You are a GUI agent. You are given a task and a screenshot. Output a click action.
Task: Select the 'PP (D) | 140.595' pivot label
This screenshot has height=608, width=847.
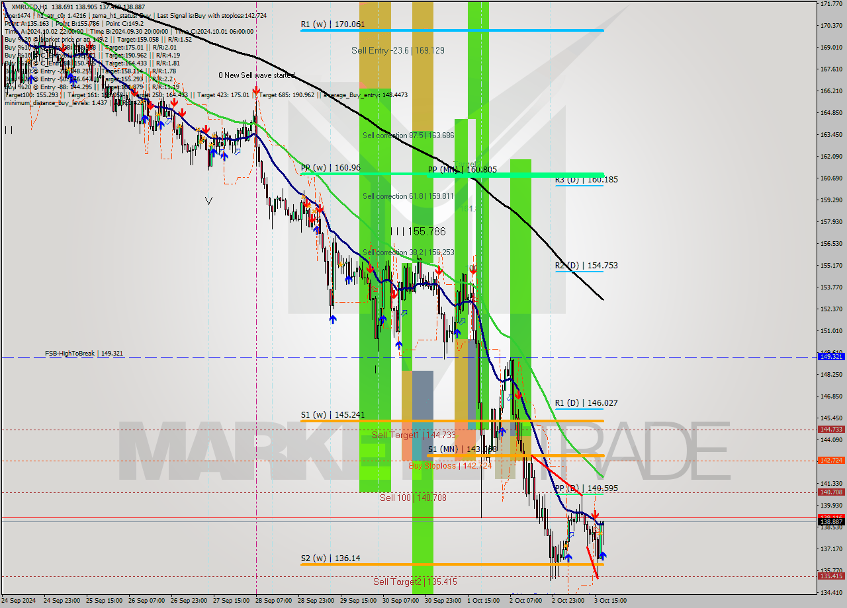coord(586,488)
